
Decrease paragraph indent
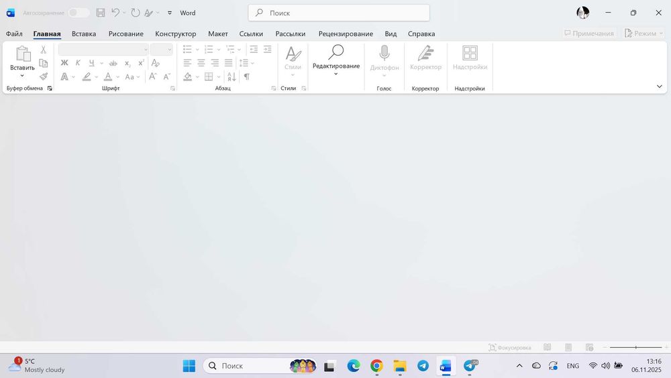click(254, 49)
